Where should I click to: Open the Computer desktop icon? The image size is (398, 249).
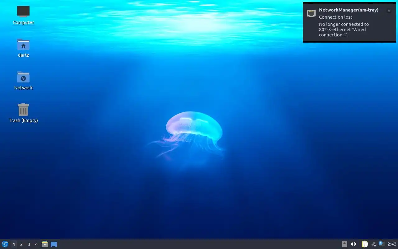(x=23, y=15)
